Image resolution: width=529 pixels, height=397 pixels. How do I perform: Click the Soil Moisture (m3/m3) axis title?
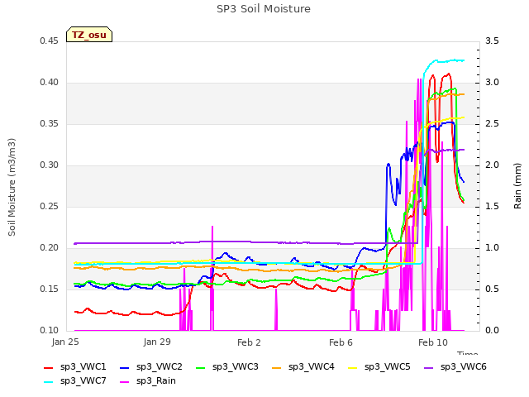12,187
